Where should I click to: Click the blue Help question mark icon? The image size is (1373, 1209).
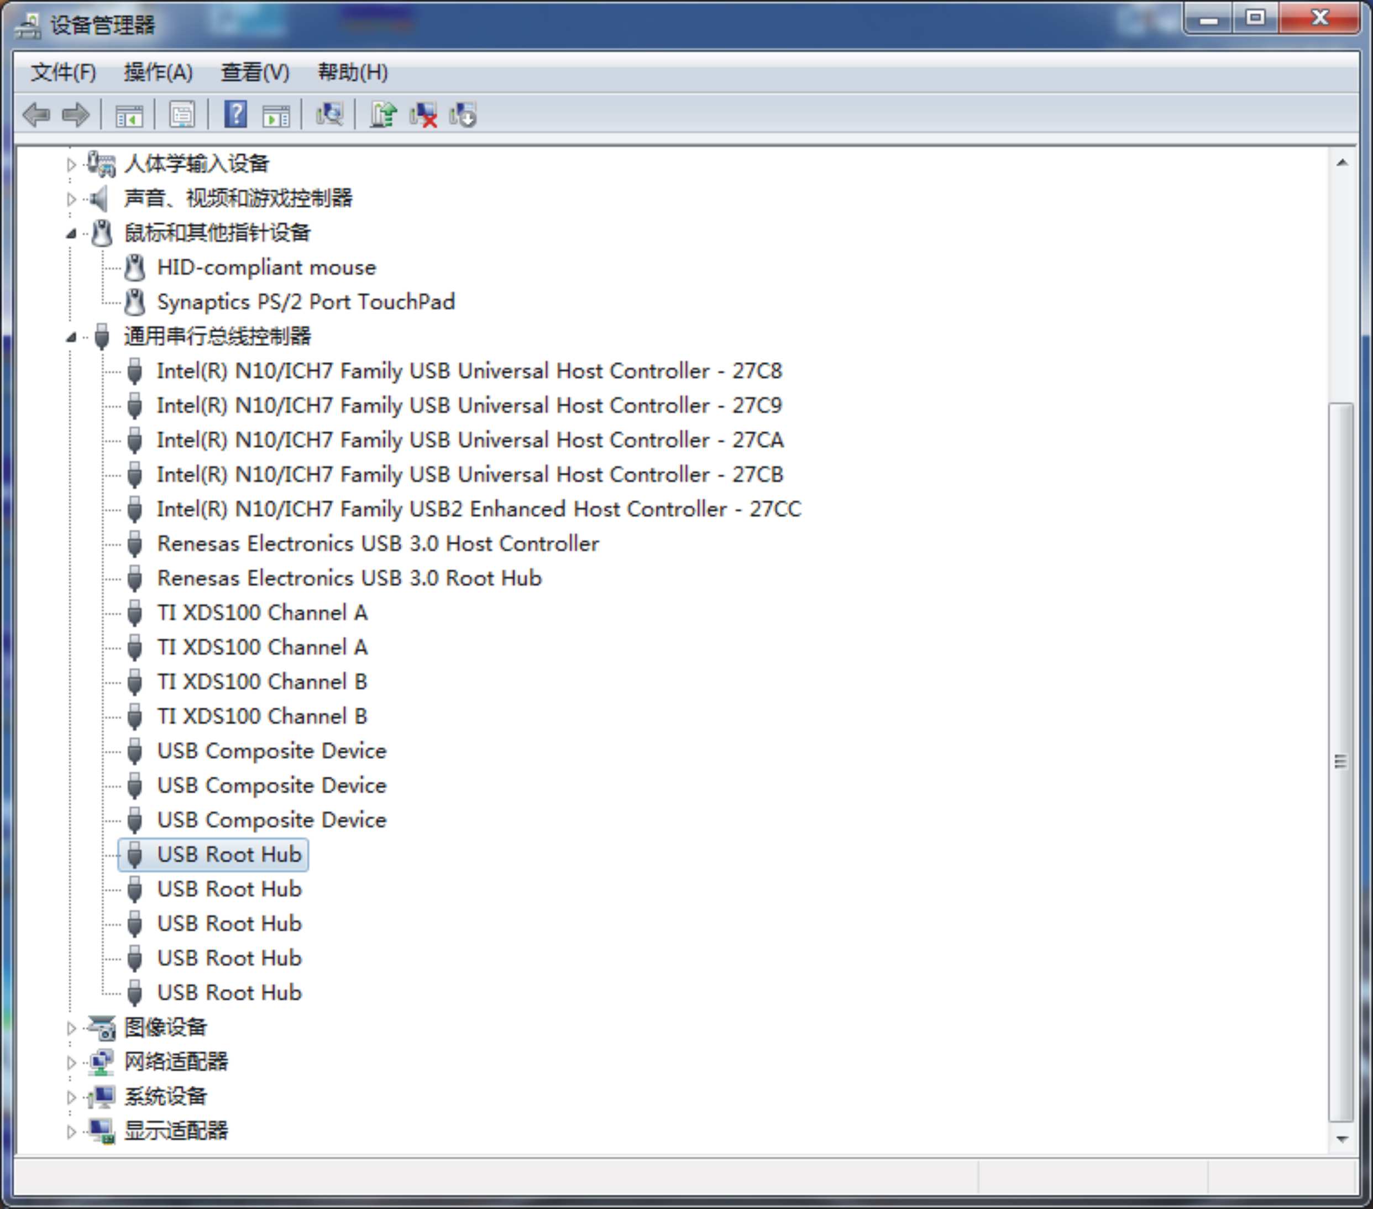click(x=235, y=115)
